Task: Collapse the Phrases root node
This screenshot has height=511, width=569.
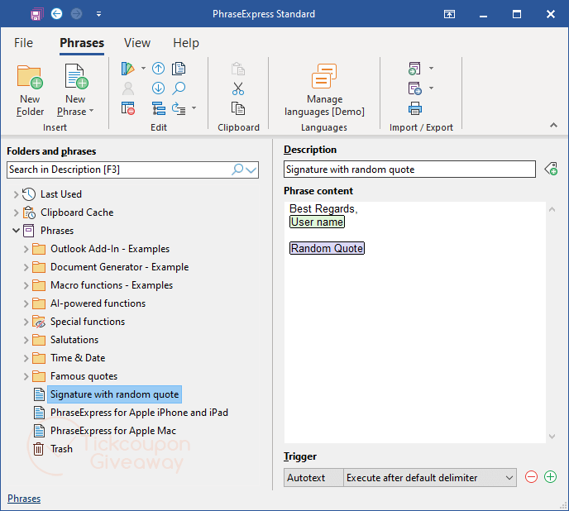Action: [x=16, y=231]
